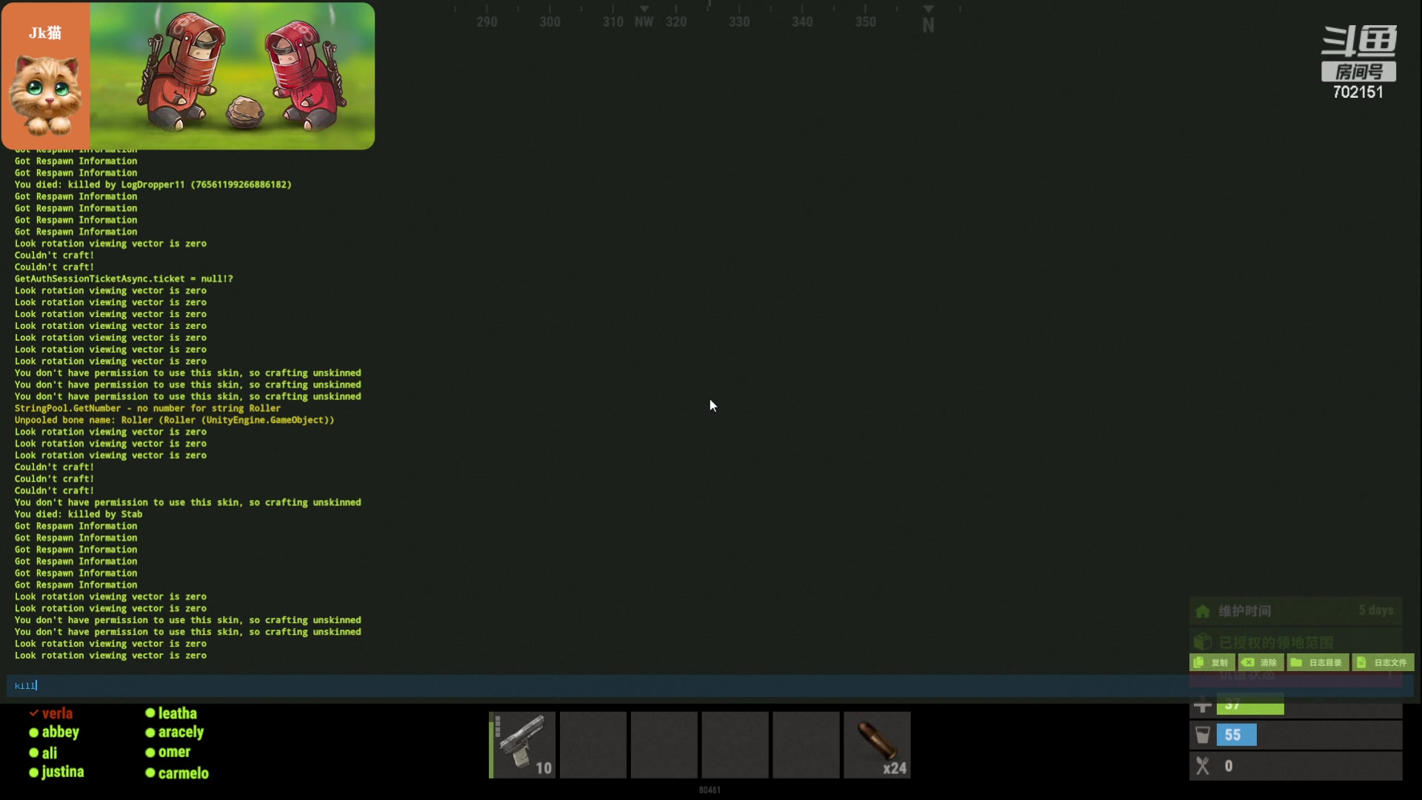Viewport: 1422px width, 800px height.
Task: Open the 日志目录 log folder button
Action: [1318, 662]
